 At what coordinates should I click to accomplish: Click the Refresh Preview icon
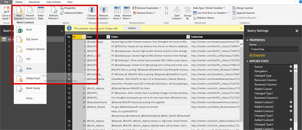click(53, 10)
